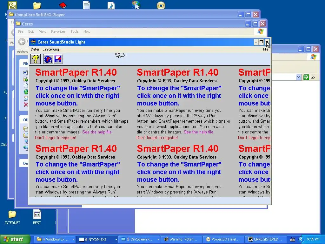Open Help menu in Ceres explorer window
The height and width of the screenshot is (244, 325).
pyautogui.click(x=87, y=31)
